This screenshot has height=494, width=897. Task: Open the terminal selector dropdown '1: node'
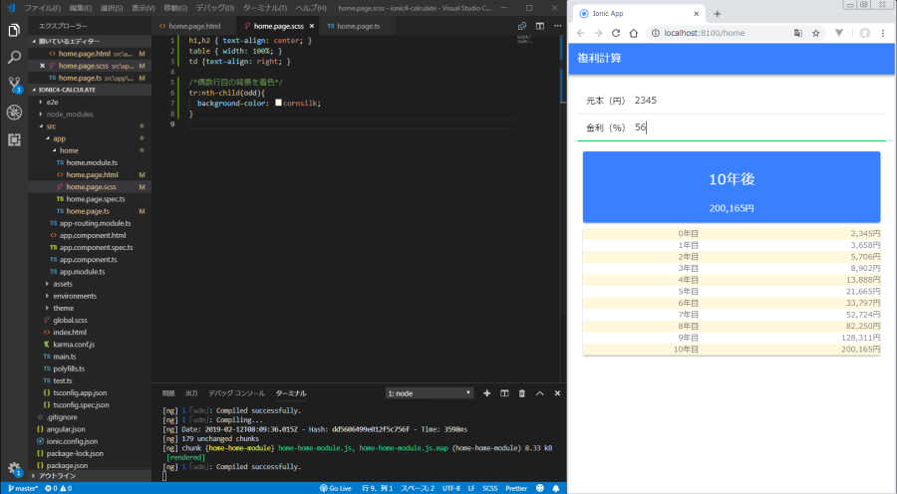(x=429, y=393)
